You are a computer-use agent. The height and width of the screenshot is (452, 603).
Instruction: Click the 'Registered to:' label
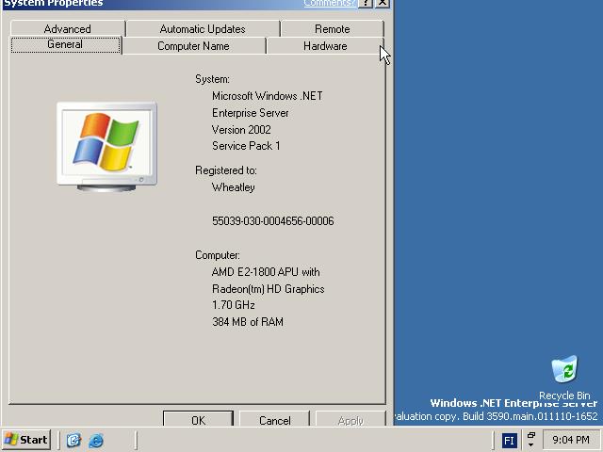[226, 170]
